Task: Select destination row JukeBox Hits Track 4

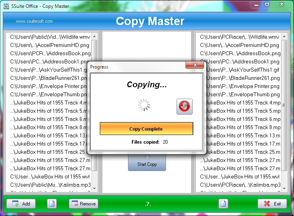Action: 243,103
